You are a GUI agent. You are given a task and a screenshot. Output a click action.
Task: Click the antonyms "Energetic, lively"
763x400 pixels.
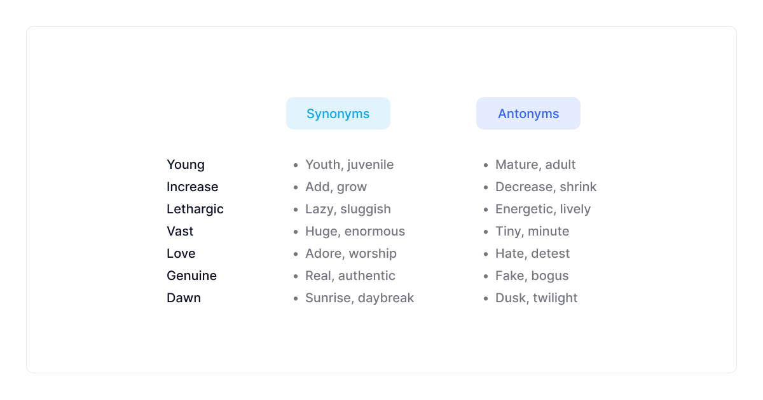(x=543, y=209)
